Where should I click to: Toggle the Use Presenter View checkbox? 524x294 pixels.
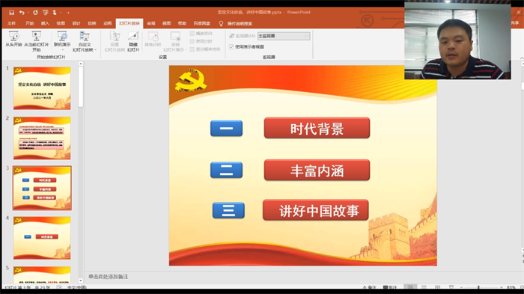[231, 46]
